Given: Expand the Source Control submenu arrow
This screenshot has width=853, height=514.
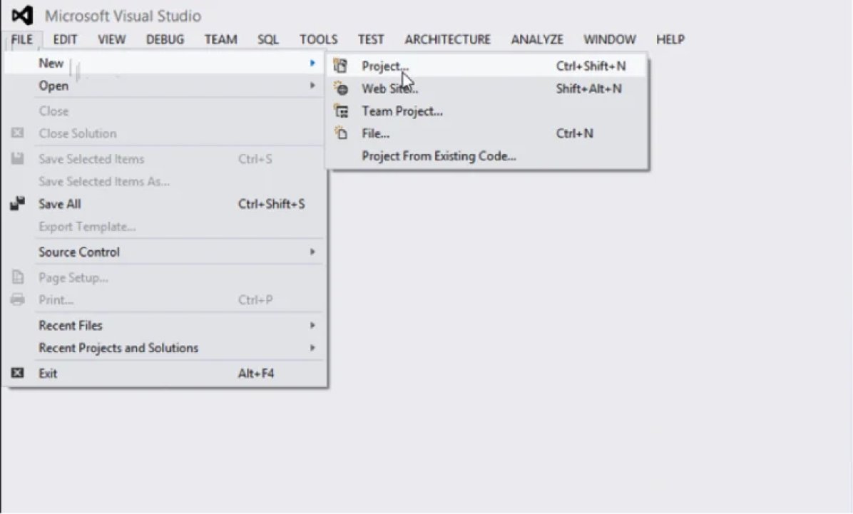Looking at the screenshot, I should point(312,252).
